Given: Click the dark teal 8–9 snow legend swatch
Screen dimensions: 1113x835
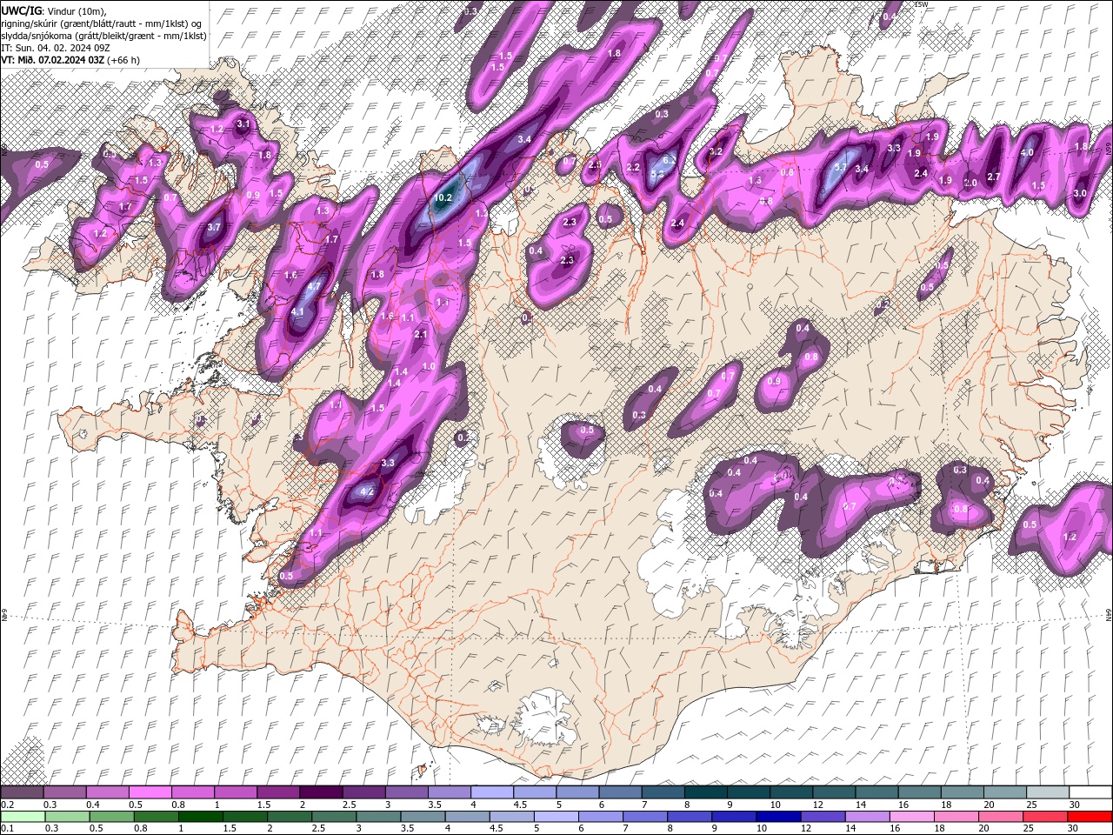Looking at the screenshot, I should [705, 792].
